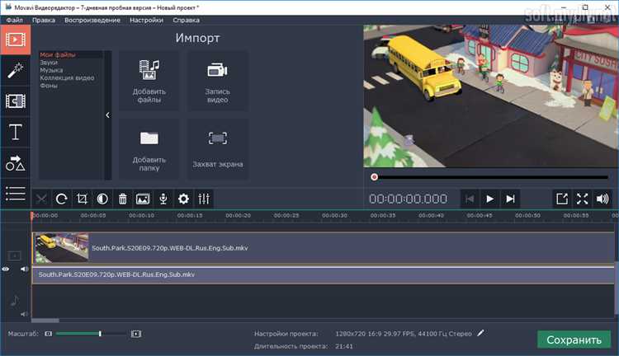
Task: Click Record Video (Запись видео) tile
Action: [218, 81]
